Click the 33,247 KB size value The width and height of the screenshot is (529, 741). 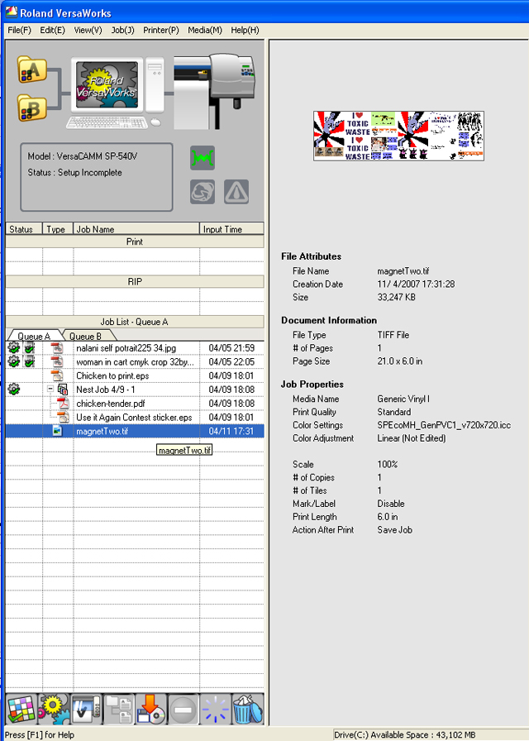396,297
